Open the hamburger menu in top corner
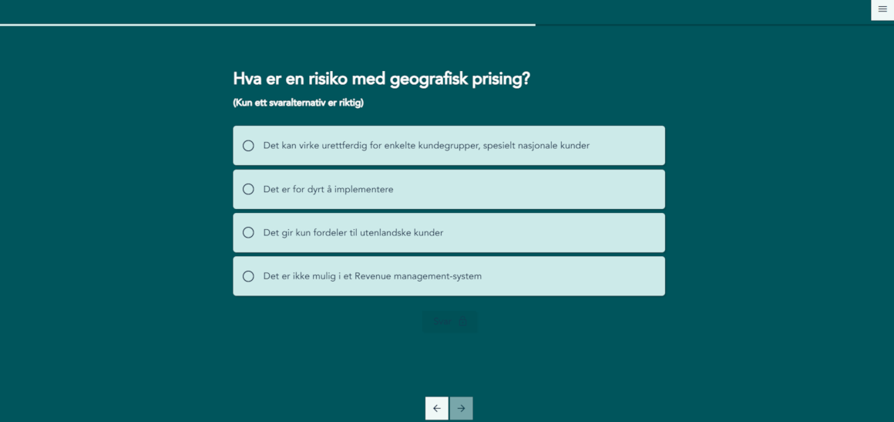The height and width of the screenshot is (422, 894). [x=882, y=9]
